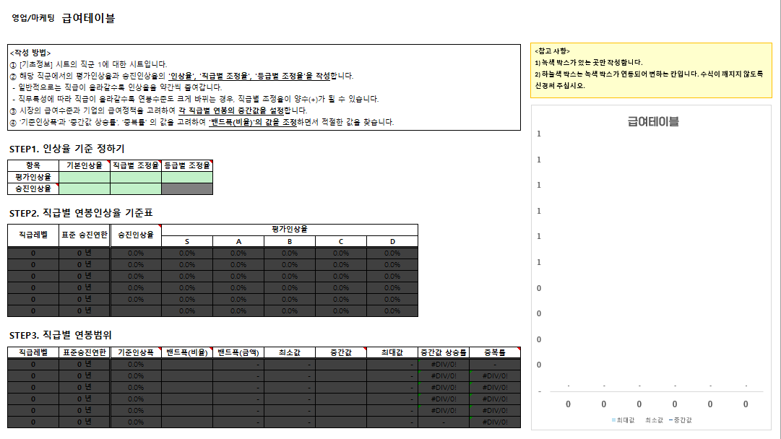781x439 pixels.
Task: Select the 등급별 조정율 column header
Action: (187, 165)
